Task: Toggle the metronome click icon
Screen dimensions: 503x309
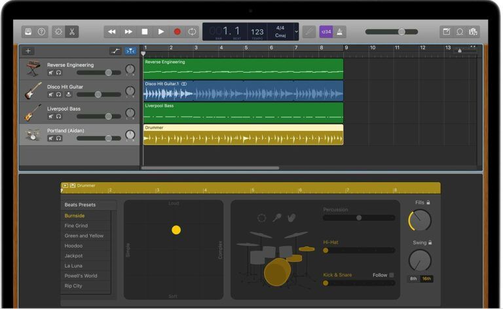Action: click(339, 31)
